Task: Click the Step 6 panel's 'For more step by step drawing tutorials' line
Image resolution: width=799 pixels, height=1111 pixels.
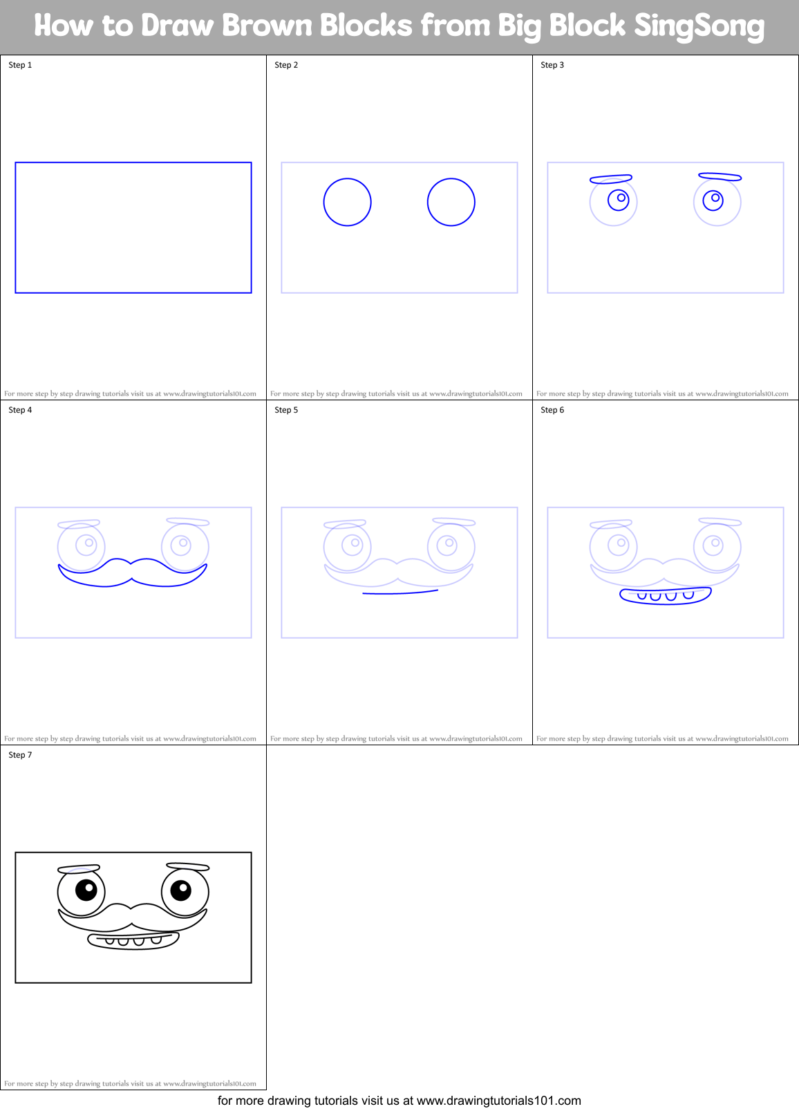Action: click(x=662, y=738)
